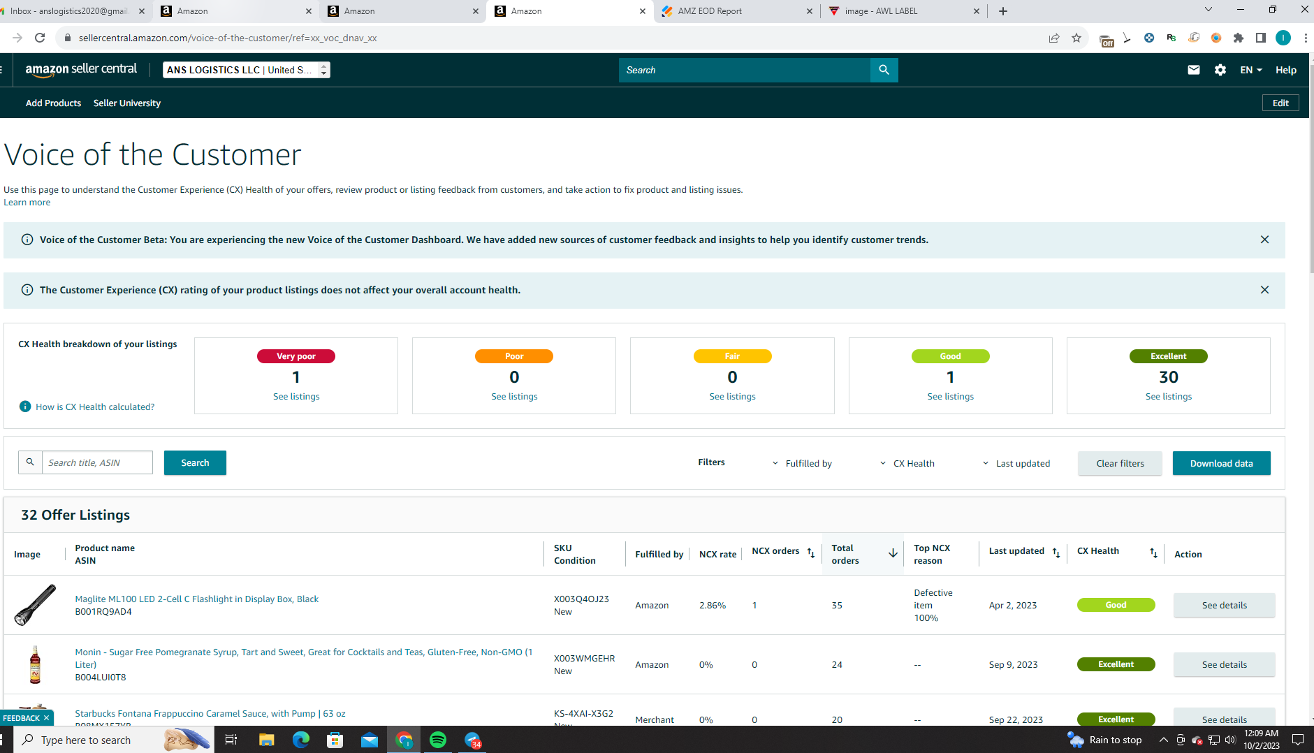Close the FEEDBACK widget

(x=46, y=718)
